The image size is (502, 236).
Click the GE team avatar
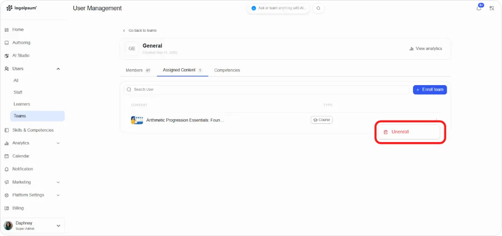pos(132,49)
